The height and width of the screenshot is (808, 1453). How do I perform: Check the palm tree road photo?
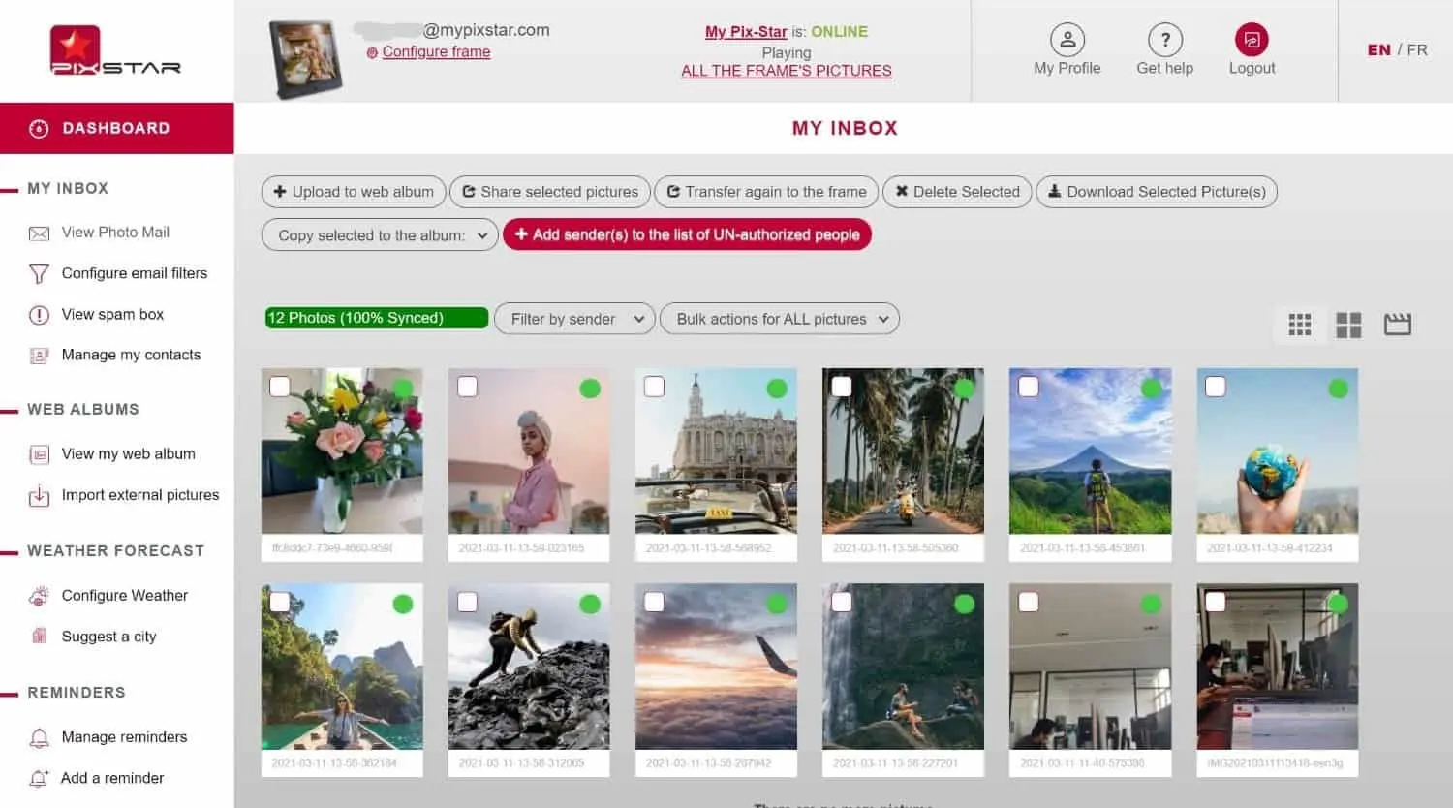click(842, 387)
